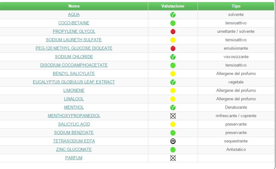Select the 'emulsionante' type cell

coord(236,48)
